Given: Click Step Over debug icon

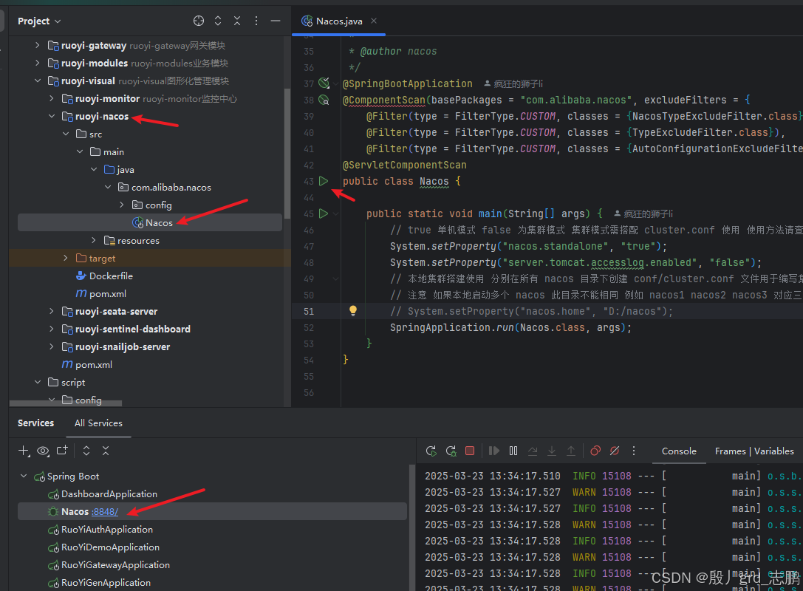Looking at the screenshot, I should 533,451.
